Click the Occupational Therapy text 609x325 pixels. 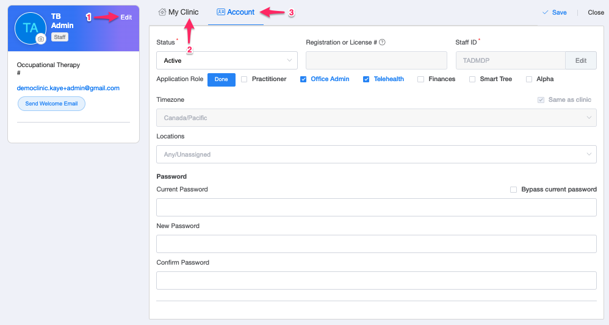48,65
